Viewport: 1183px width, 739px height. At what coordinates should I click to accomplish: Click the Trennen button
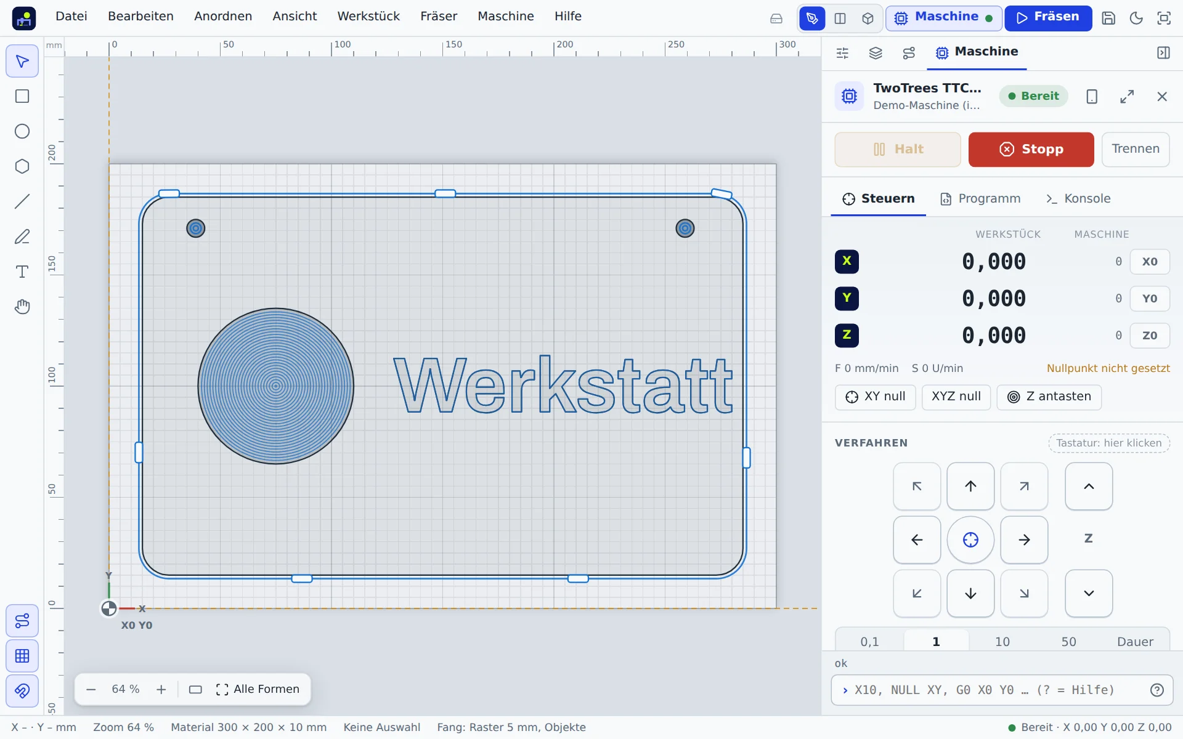[x=1136, y=150]
